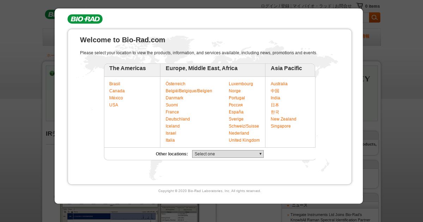Choose France from the Europe column
This screenshot has height=222, width=423.
pos(172,112)
